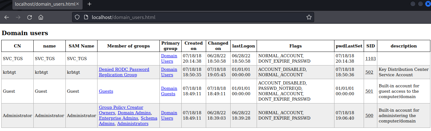Open the Guests group link

click(106, 91)
